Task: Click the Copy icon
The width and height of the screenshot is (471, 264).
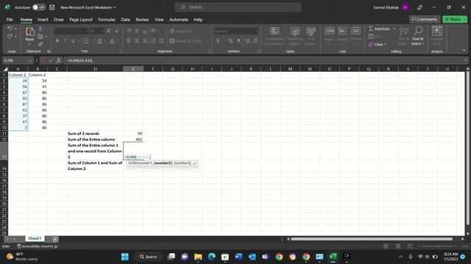Action: (x=40, y=37)
